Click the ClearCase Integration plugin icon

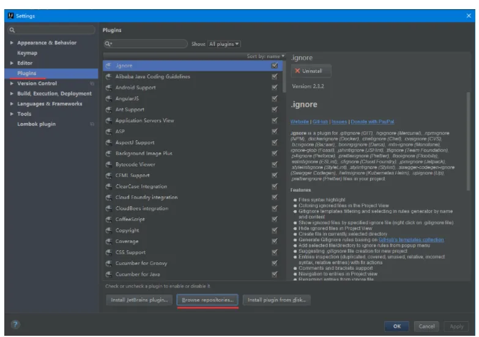point(108,186)
